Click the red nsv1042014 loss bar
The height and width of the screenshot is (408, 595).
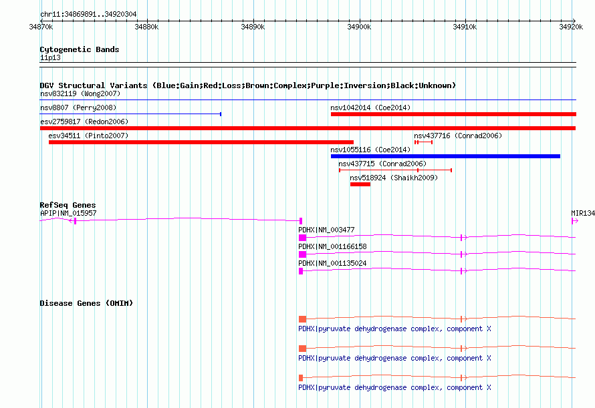453,114
